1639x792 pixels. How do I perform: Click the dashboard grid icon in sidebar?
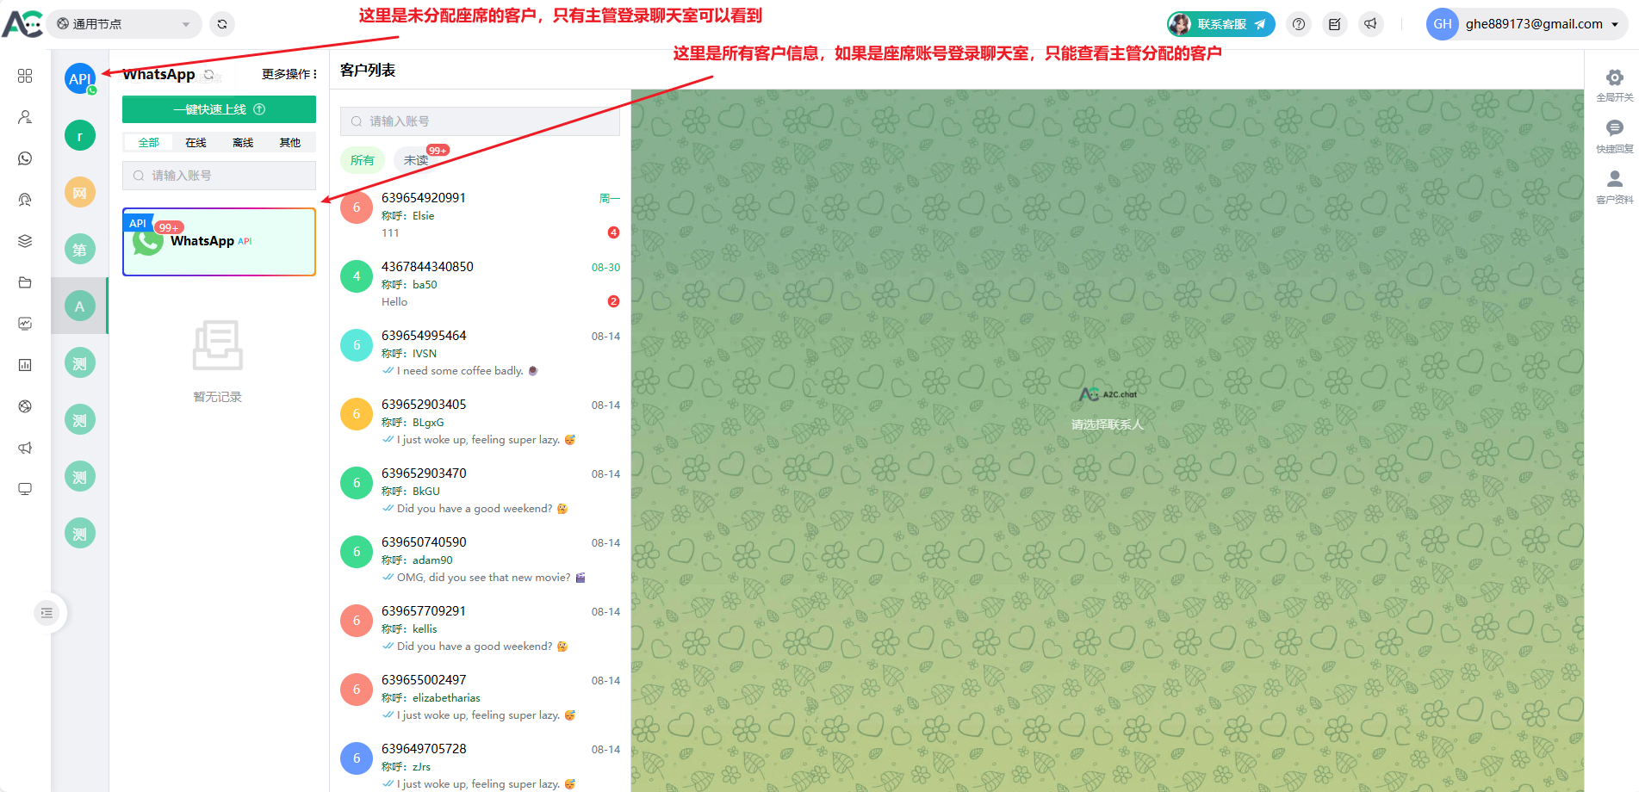25,76
